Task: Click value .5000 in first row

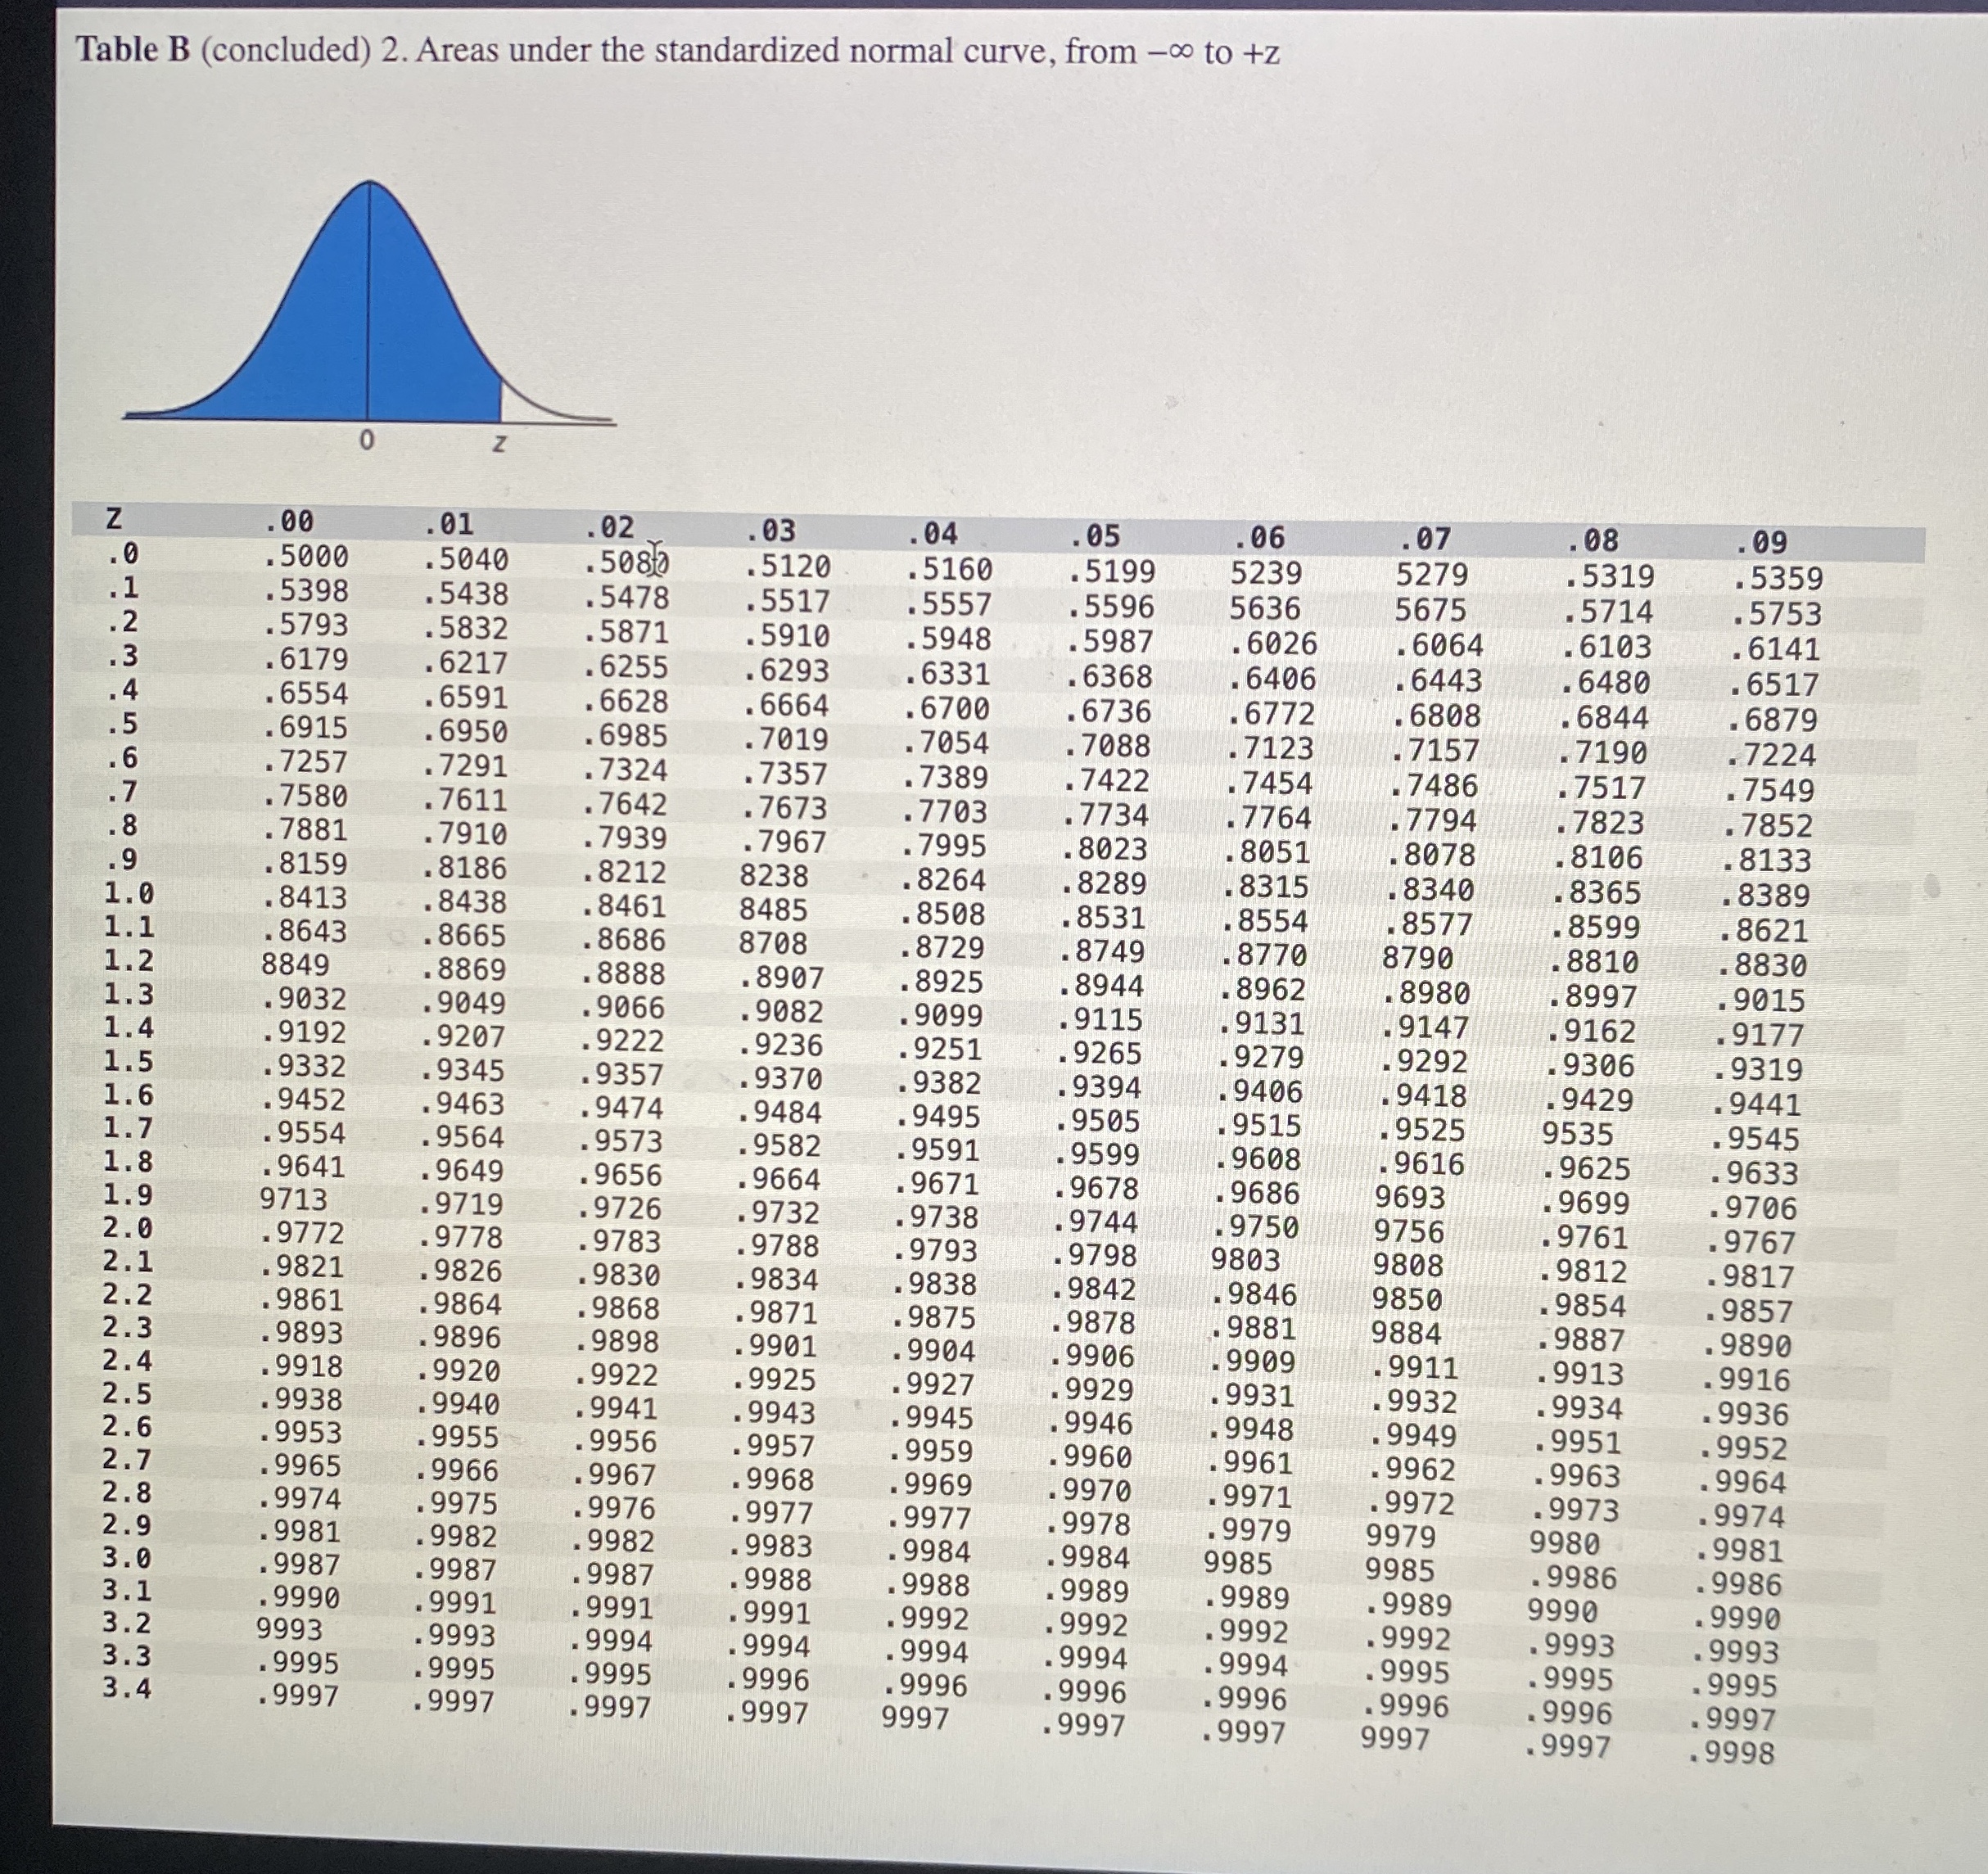Action: click(x=306, y=556)
